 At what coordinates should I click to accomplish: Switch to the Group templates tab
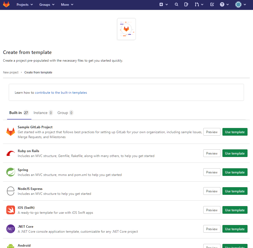[x=65, y=113]
